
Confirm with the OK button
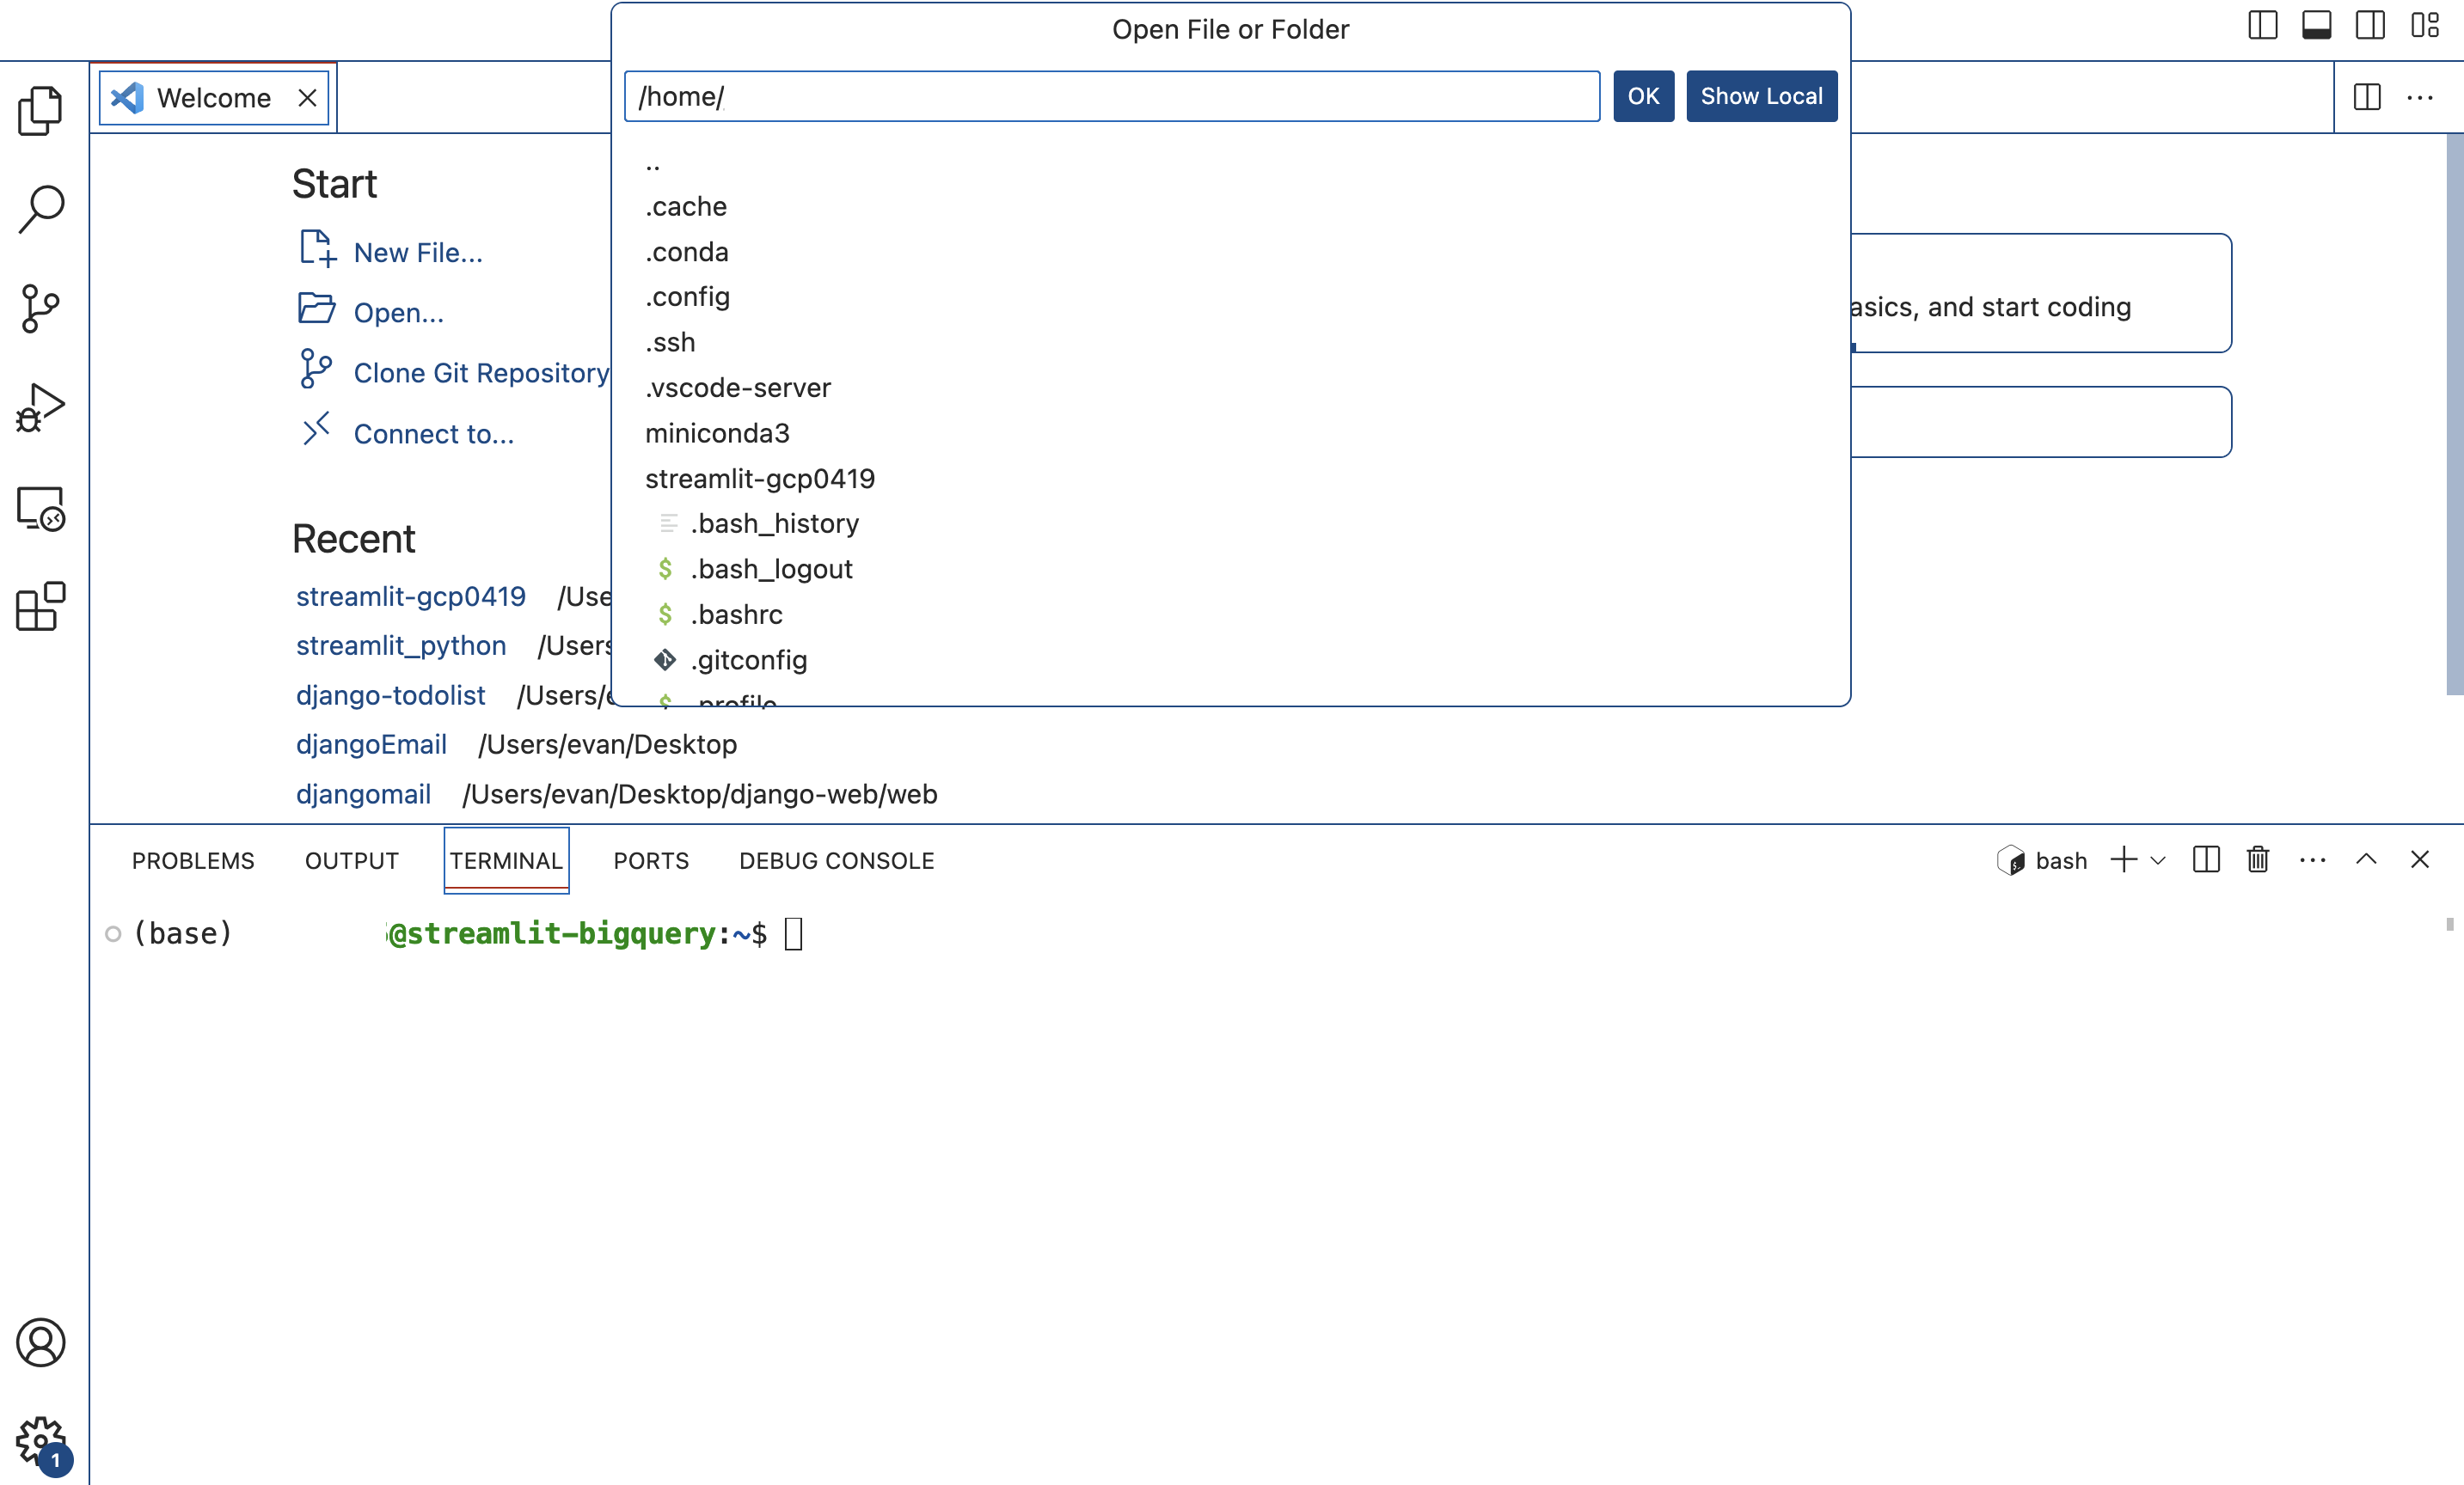point(1643,96)
